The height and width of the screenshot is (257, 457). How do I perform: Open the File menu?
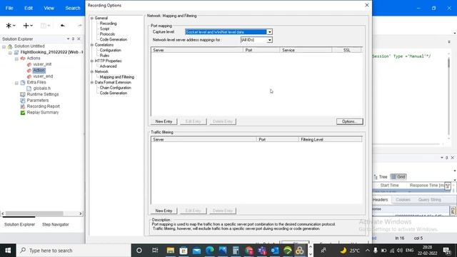tap(9, 8)
